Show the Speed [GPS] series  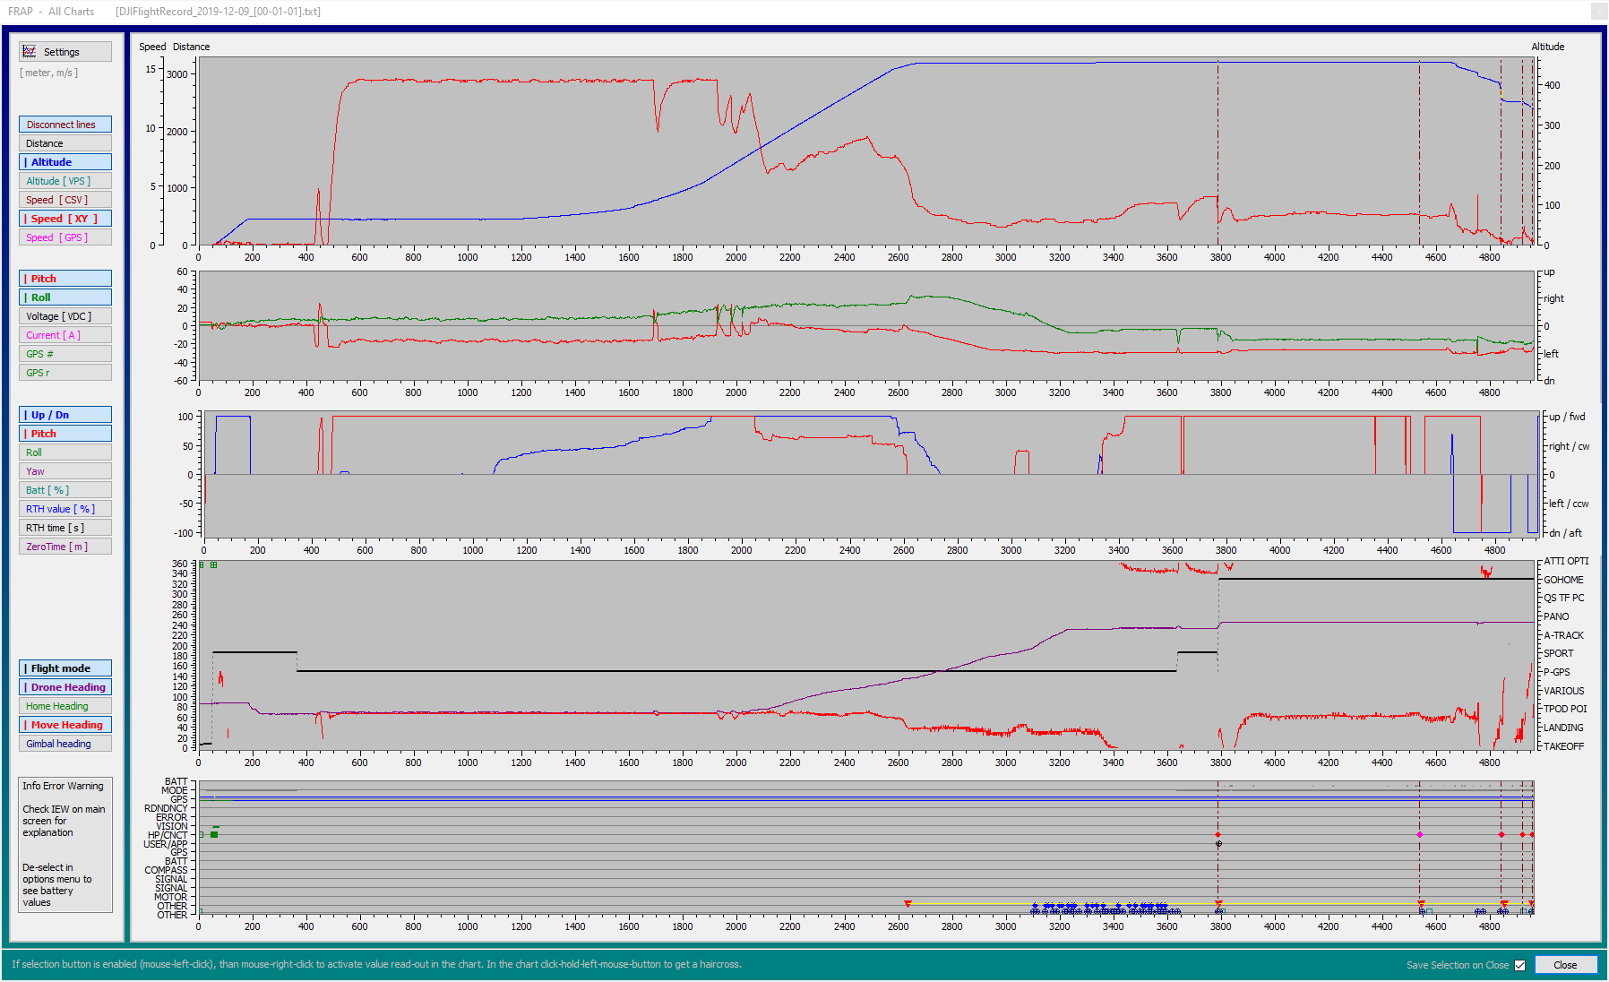click(x=65, y=237)
